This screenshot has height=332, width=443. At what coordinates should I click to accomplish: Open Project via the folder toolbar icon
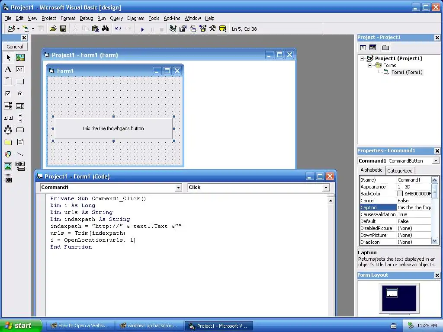click(53, 29)
